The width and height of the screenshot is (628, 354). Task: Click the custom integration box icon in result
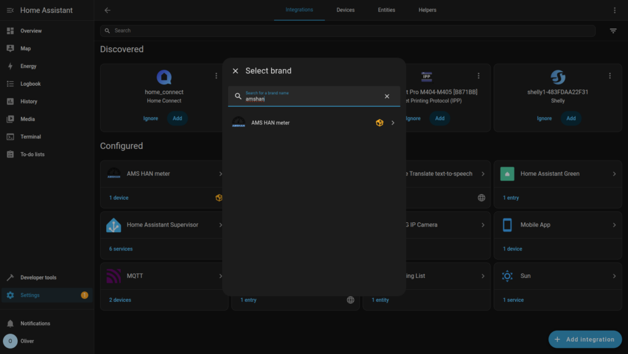379,123
